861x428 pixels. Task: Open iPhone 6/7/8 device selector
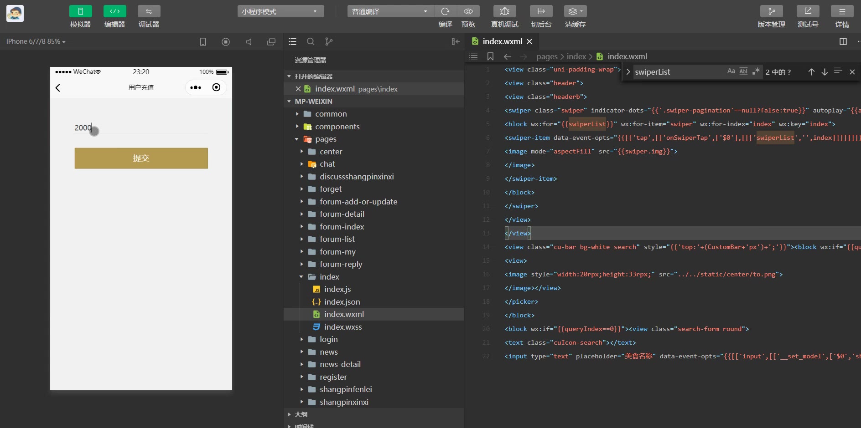[x=36, y=41]
